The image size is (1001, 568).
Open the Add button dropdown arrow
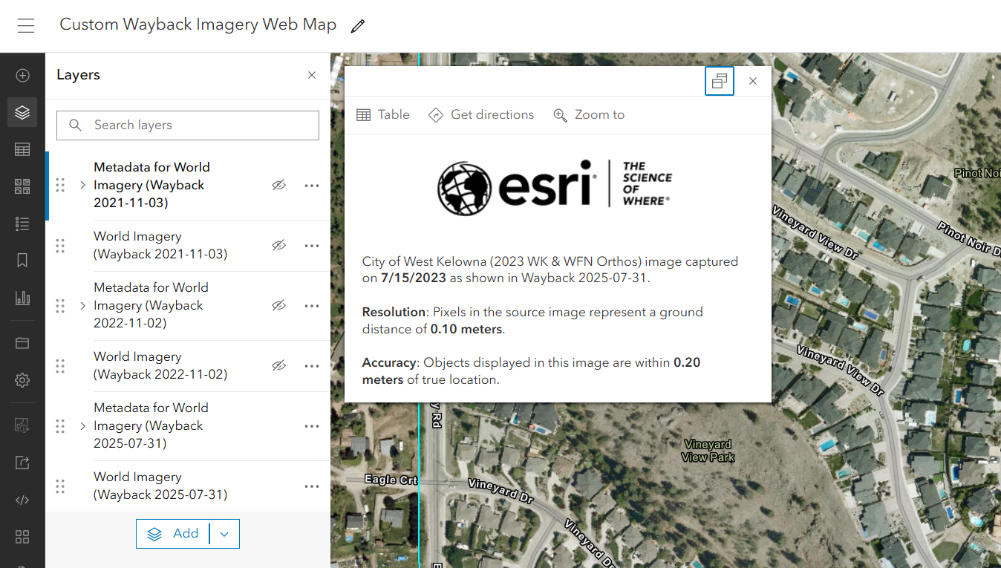pos(224,534)
